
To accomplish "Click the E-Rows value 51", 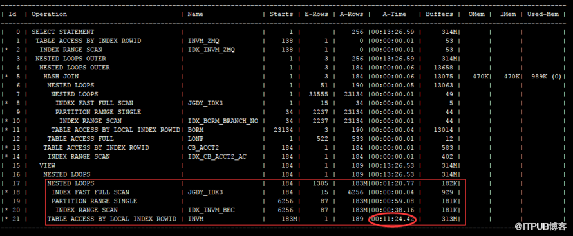I will [x=324, y=85].
